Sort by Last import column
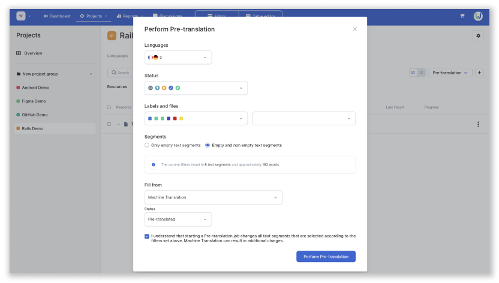Screen dimensions: 499x283 point(395,107)
